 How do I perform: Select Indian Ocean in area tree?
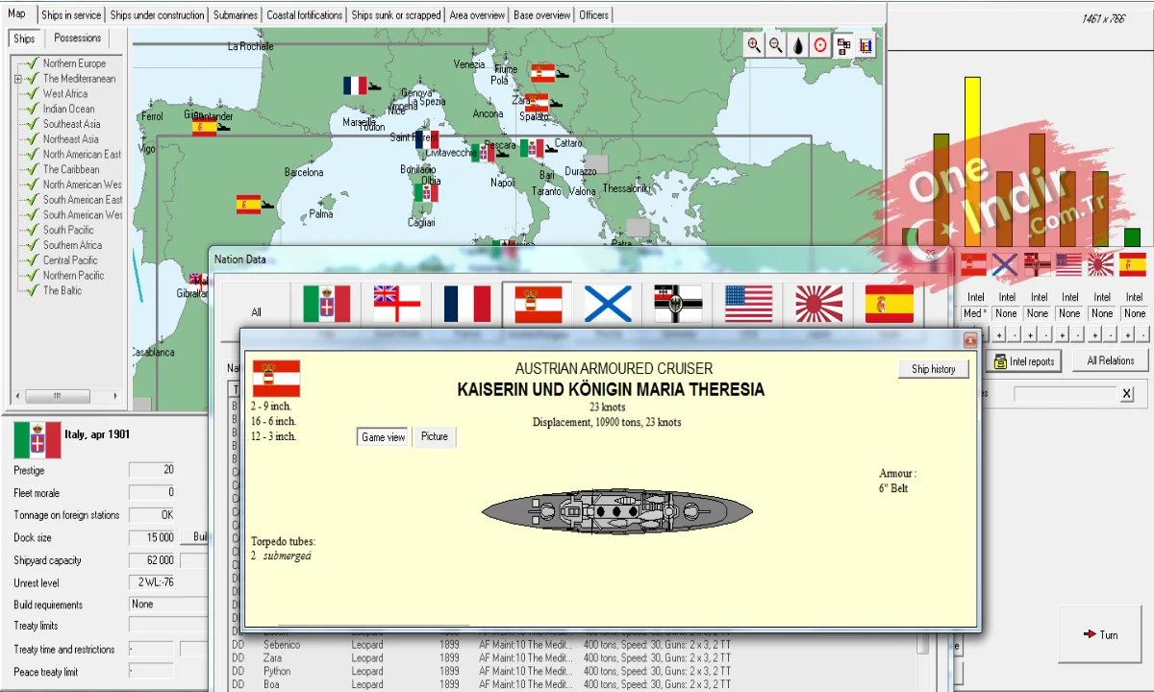pyautogui.click(x=68, y=110)
